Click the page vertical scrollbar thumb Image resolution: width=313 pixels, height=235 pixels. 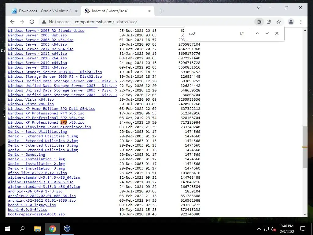click(305, 147)
